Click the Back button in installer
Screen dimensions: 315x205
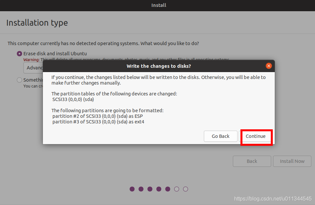pos(252,161)
